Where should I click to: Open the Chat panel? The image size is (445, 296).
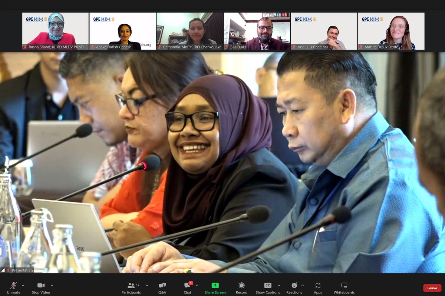(187, 287)
